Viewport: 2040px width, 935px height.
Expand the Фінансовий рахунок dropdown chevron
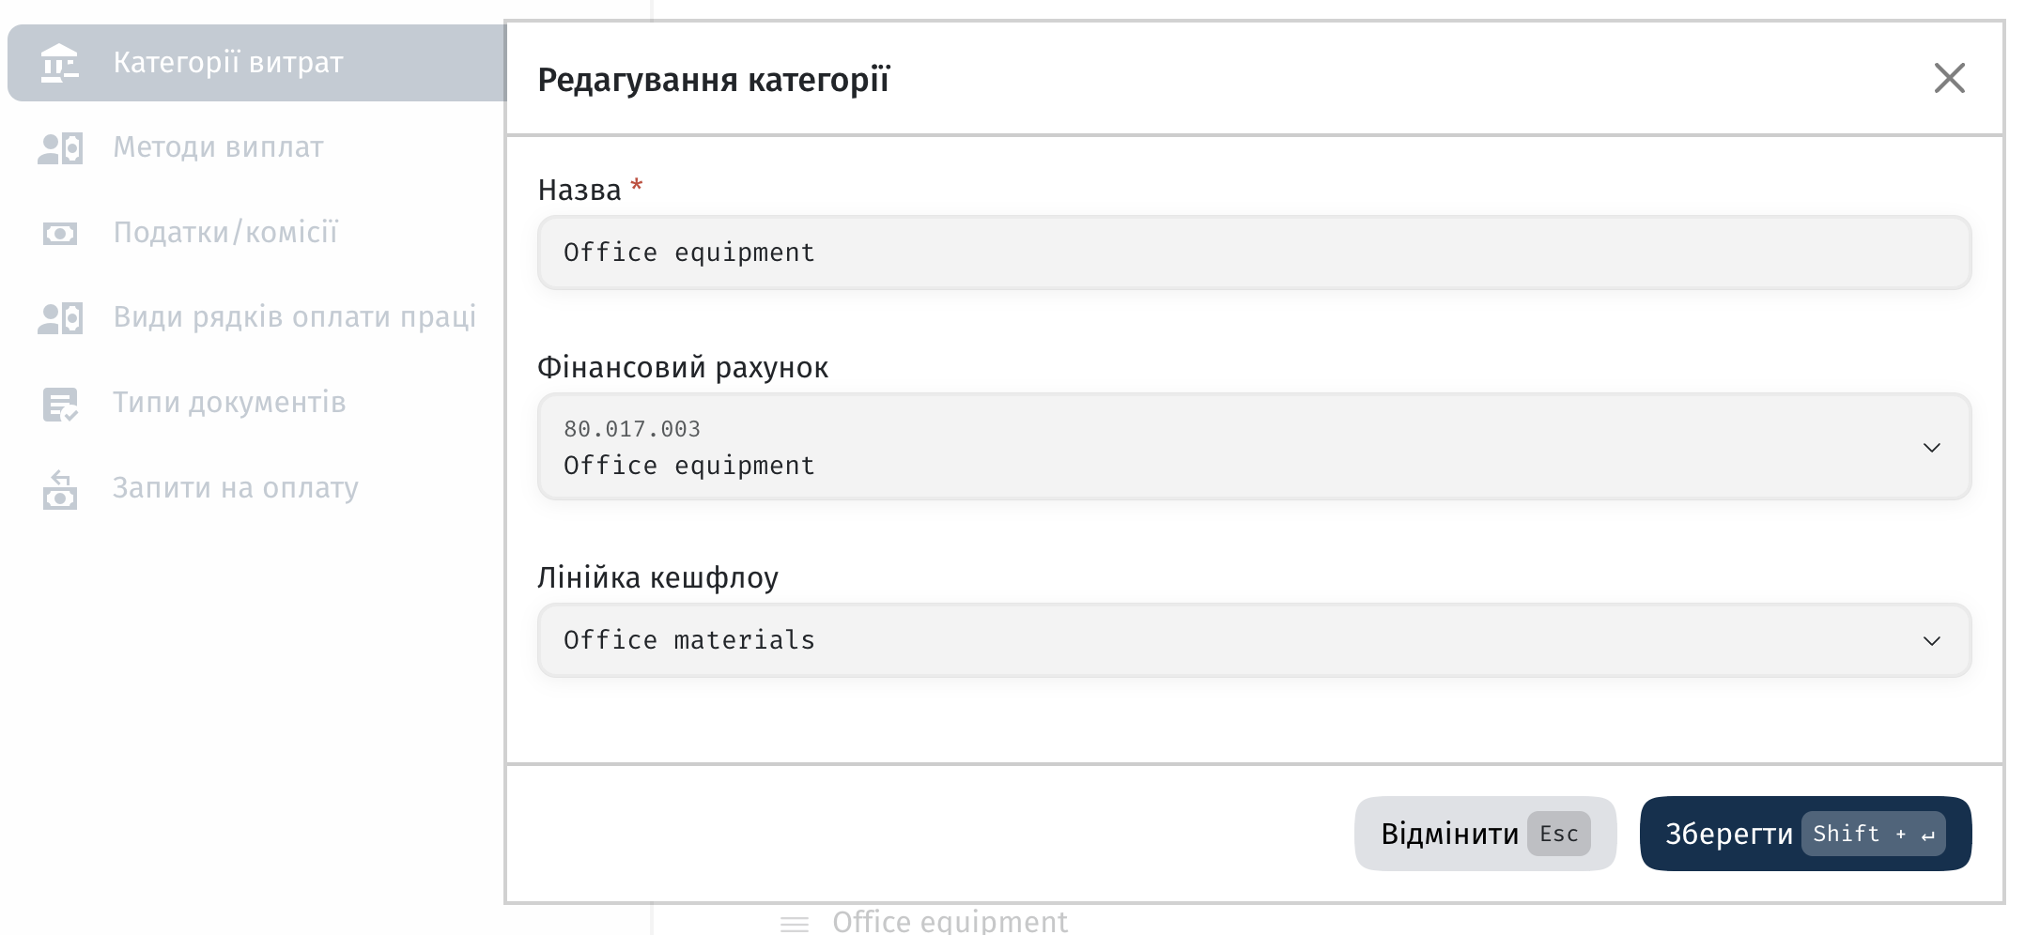[x=1931, y=448]
